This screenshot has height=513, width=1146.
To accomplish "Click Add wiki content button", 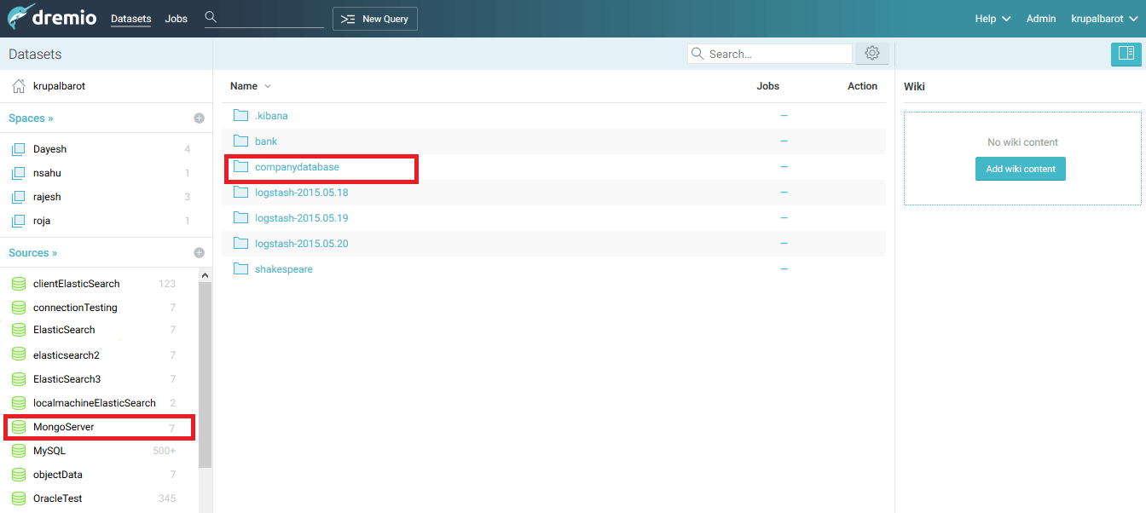I will coord(1021,169).
